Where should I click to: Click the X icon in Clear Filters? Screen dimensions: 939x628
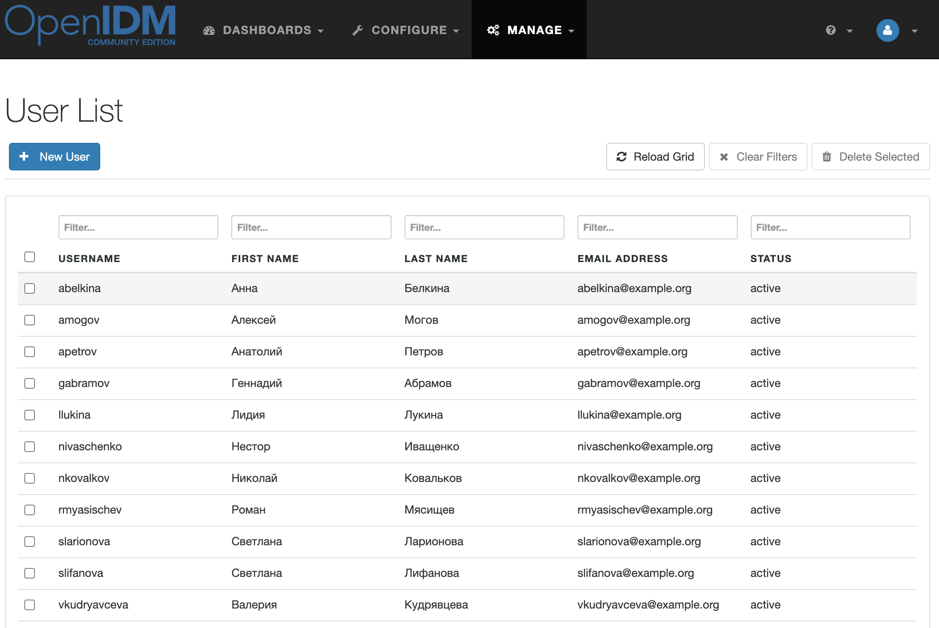[724, 157]
